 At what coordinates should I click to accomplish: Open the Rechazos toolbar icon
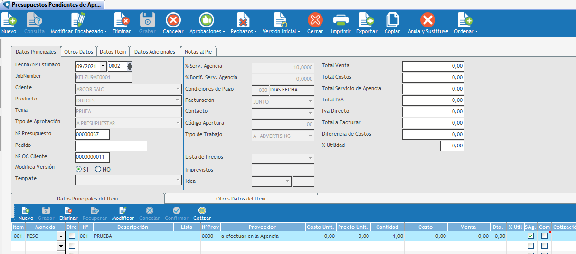point(243,20)
